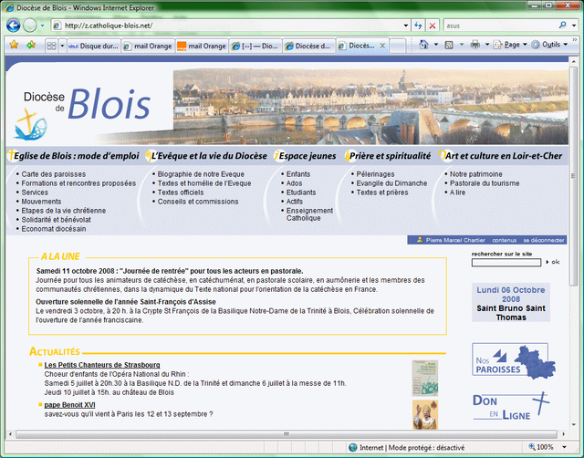
Task: Open the Outils dropdown menu
Action: [x=550, y=45]
